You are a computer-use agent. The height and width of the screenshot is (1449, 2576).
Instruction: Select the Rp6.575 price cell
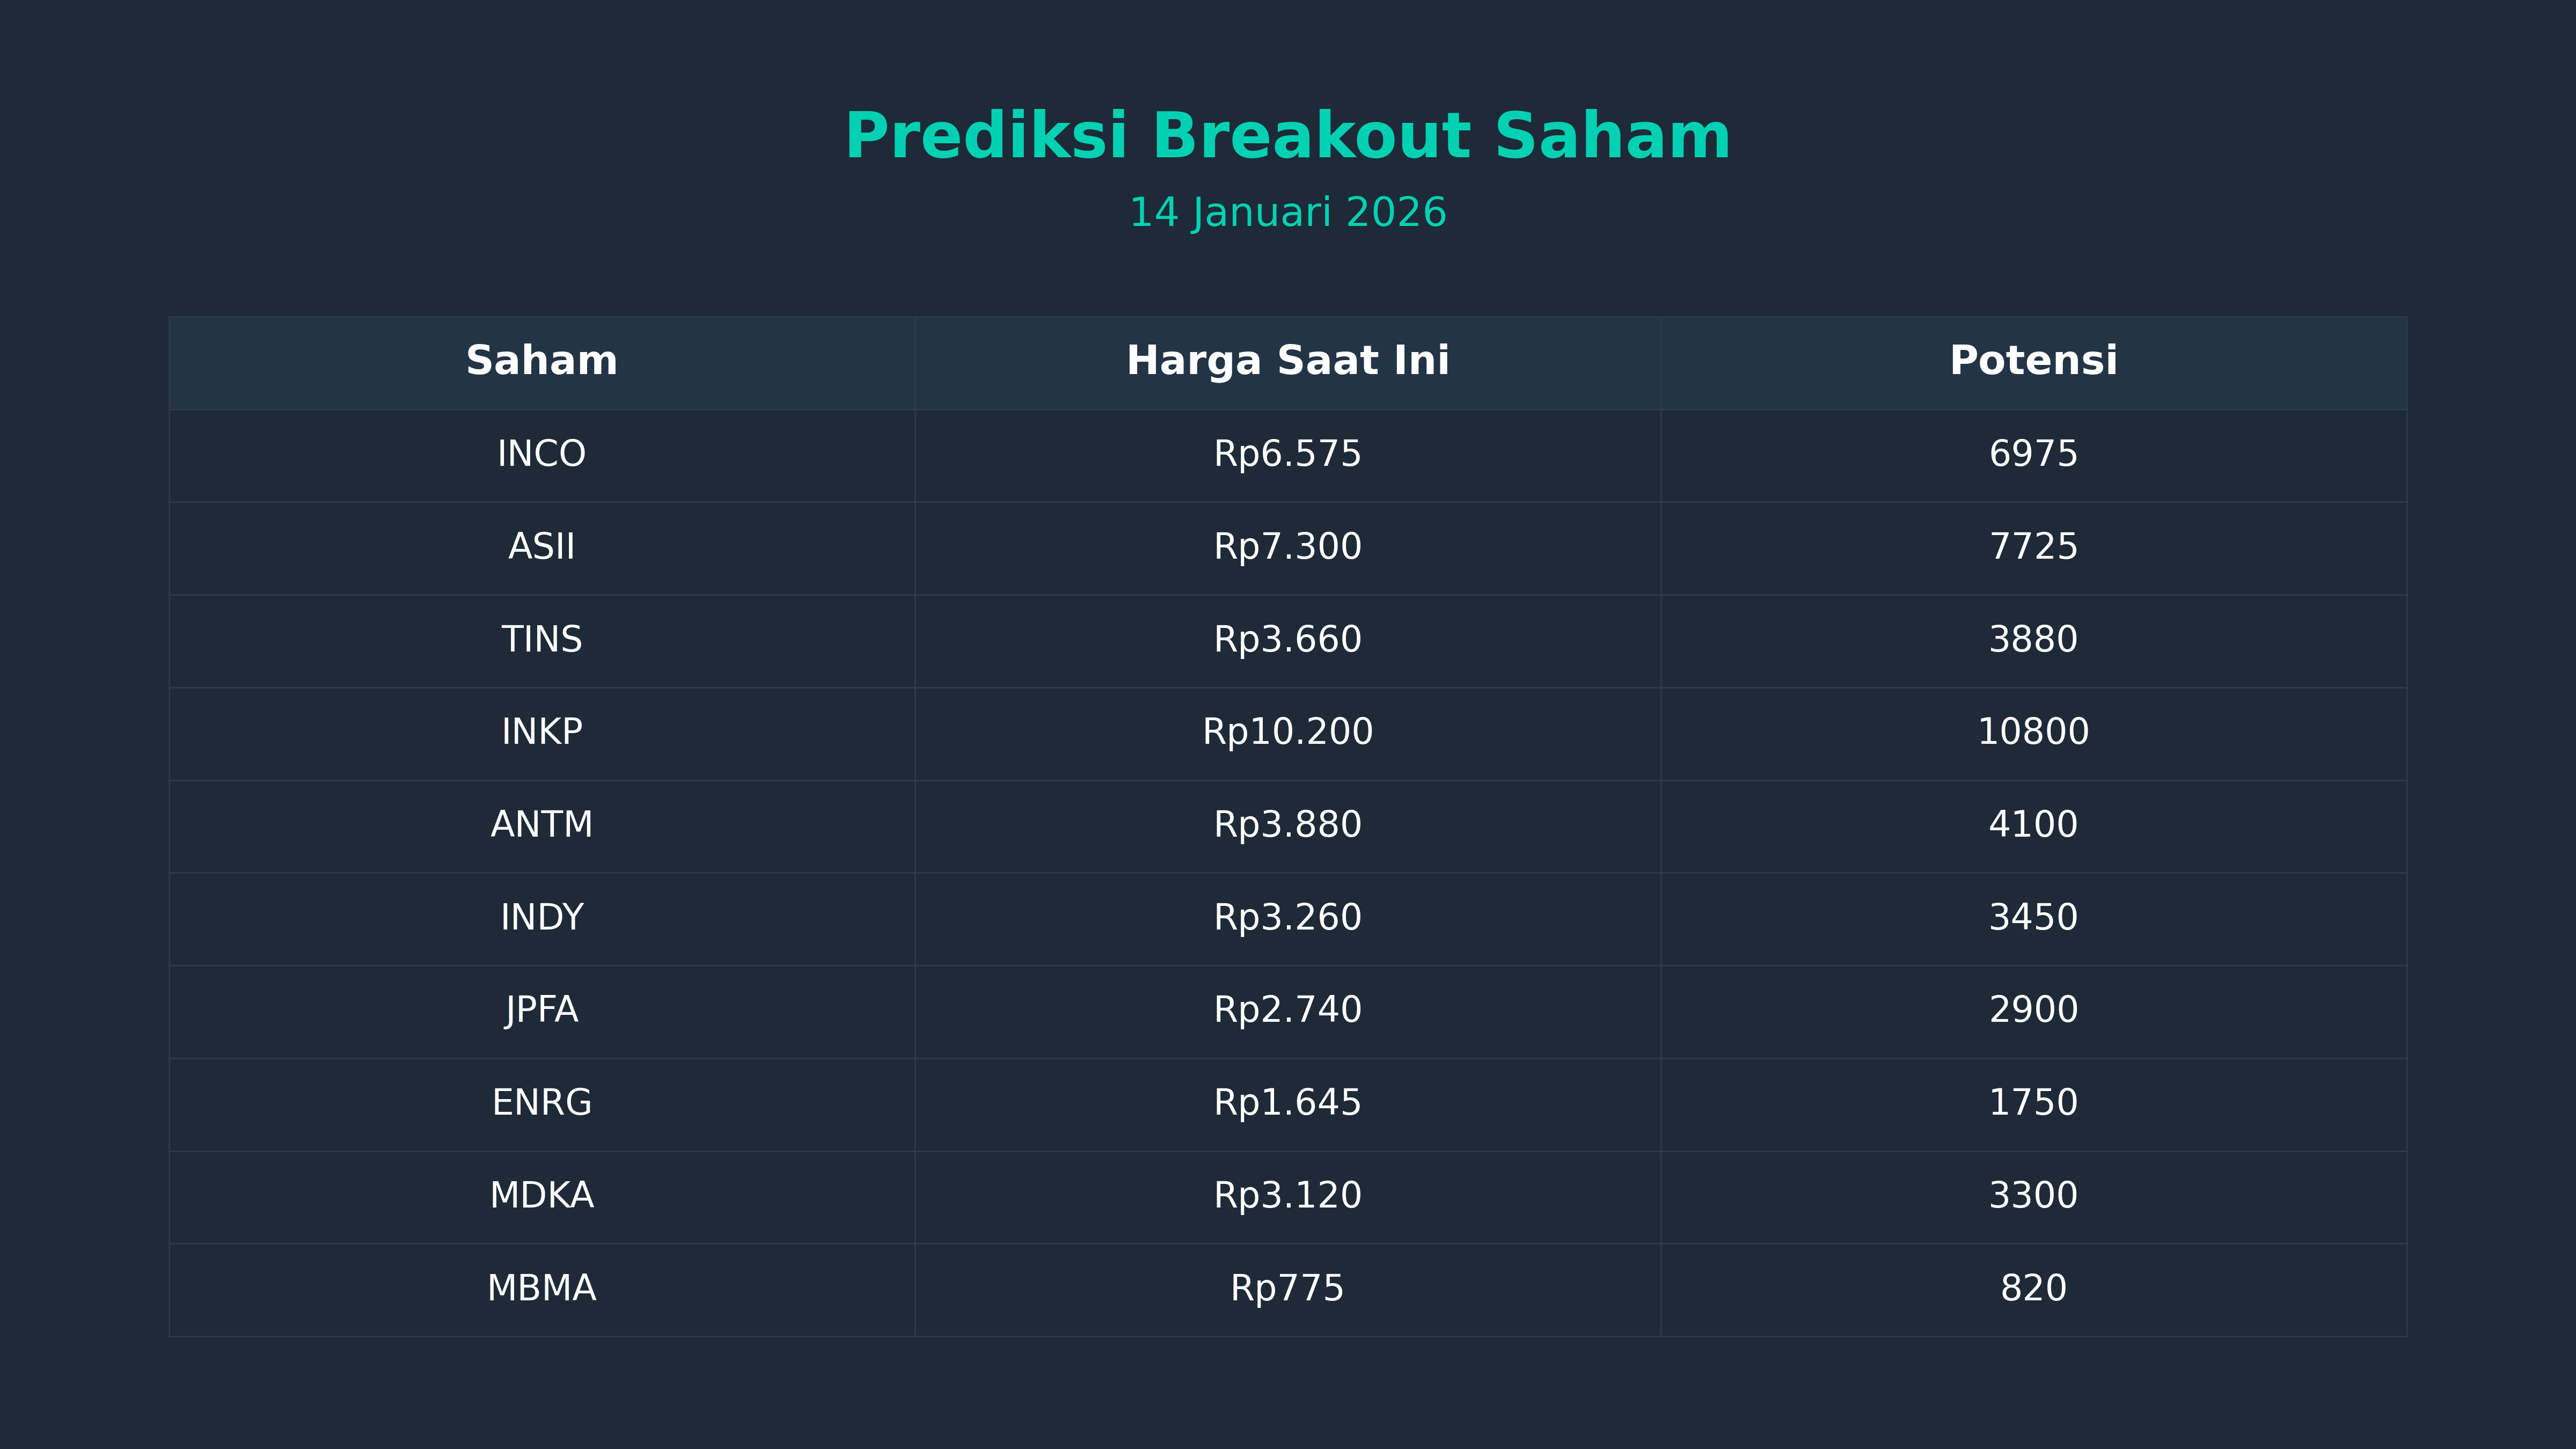1287,454
